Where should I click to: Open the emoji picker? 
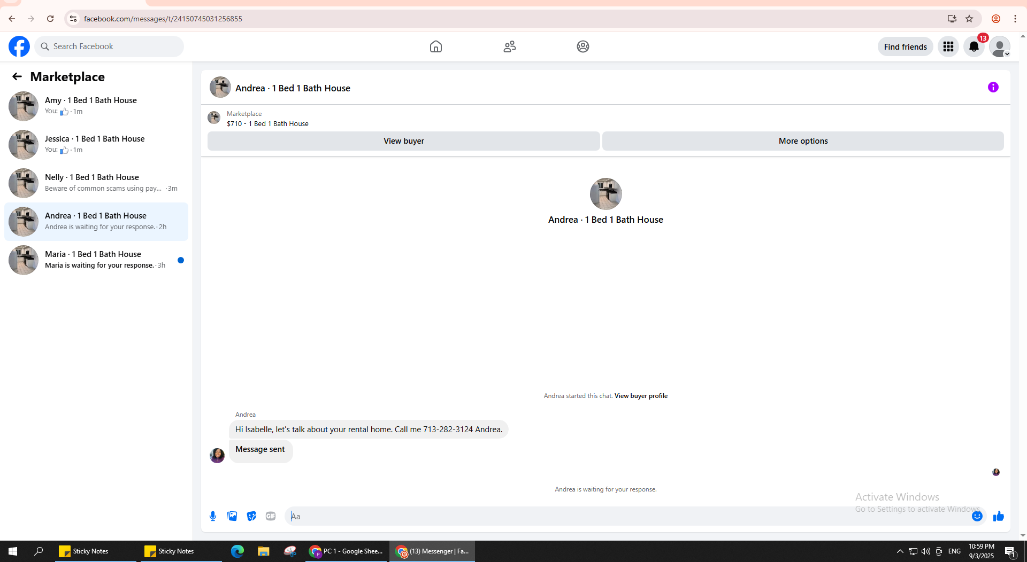point(977,516)
